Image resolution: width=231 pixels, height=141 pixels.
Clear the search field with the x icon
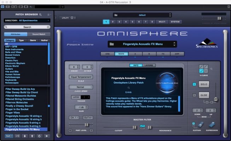[x=48, y=27]
